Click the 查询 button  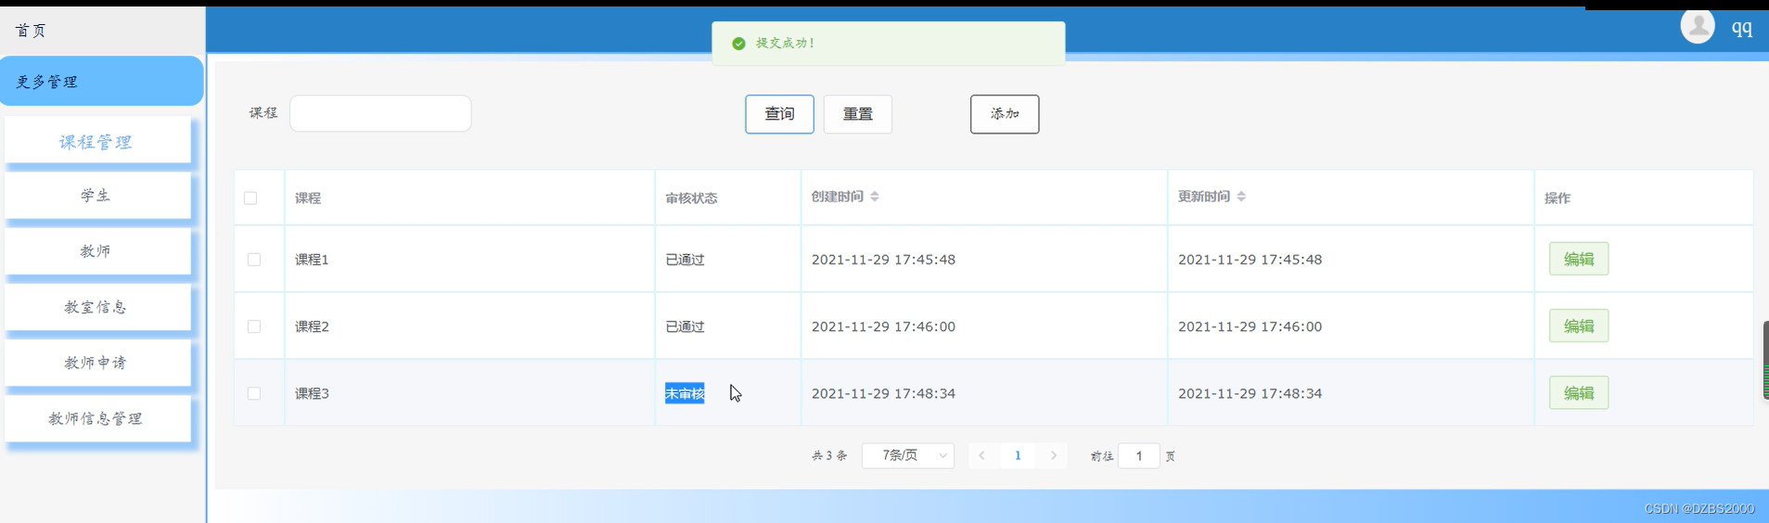click(x=779, y=114)
